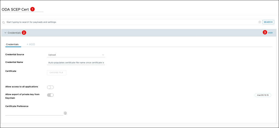279x128 pixels.
Task: Click the magnifying glass search icon
Action: [4, 22]
